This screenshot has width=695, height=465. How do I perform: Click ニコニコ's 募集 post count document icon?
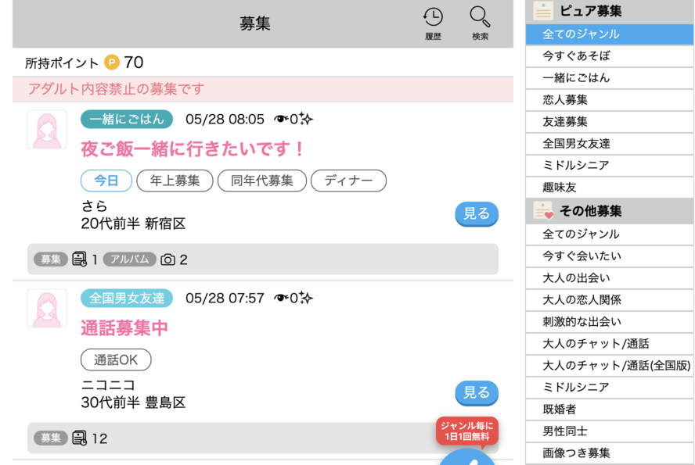[x=79, y=438]
